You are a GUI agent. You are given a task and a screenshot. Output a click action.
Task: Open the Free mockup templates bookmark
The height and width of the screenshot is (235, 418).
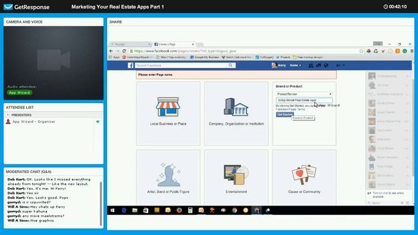pyautogui.click(x=308, y=57)
